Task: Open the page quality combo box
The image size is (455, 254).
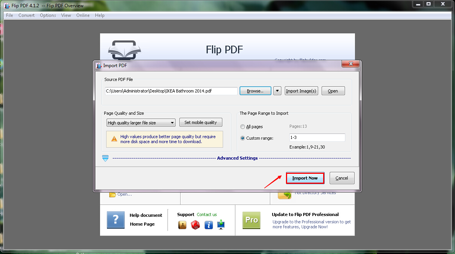Action: pos(141,123)
